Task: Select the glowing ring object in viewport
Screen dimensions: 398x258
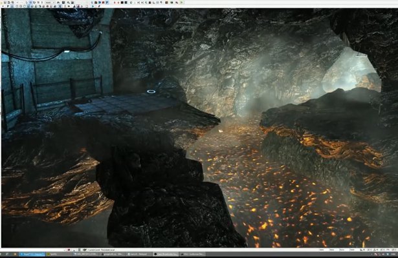Action: (151, 92)
